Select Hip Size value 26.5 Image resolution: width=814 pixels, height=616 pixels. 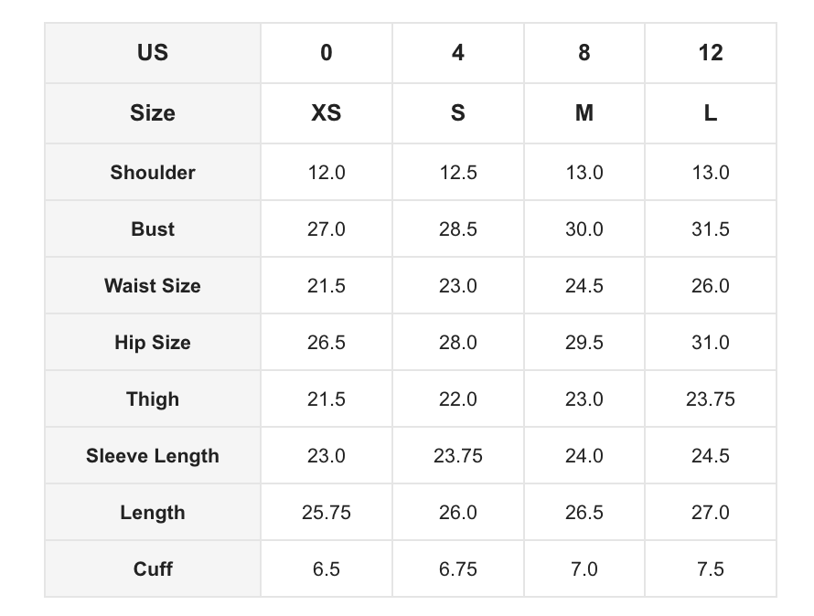point(326,342)
